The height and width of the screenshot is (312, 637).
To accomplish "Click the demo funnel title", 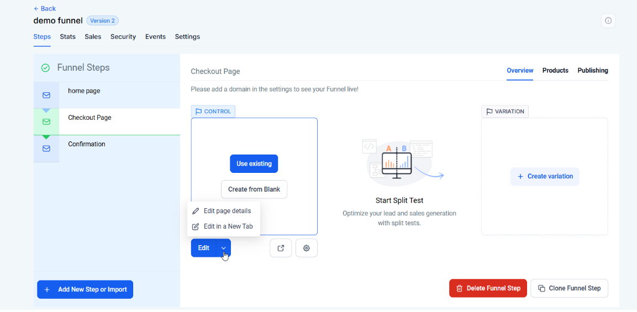I will click(x=58, y=20).
